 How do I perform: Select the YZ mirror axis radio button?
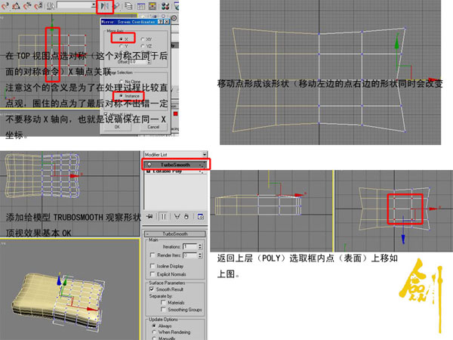point(143,46)
